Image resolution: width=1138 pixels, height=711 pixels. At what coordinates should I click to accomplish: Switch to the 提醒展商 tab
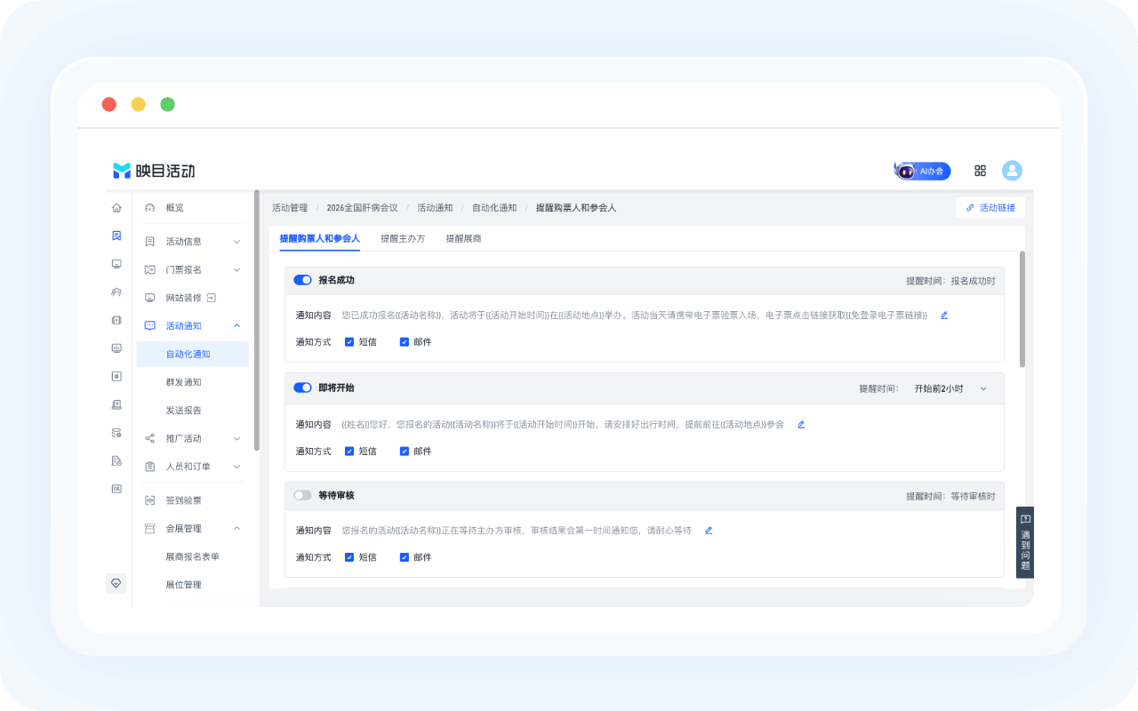click(x=464, y=238)
